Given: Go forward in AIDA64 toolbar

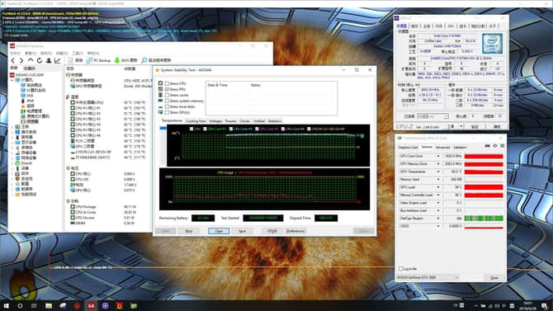Looking at the screenshot, I should 21,60.
